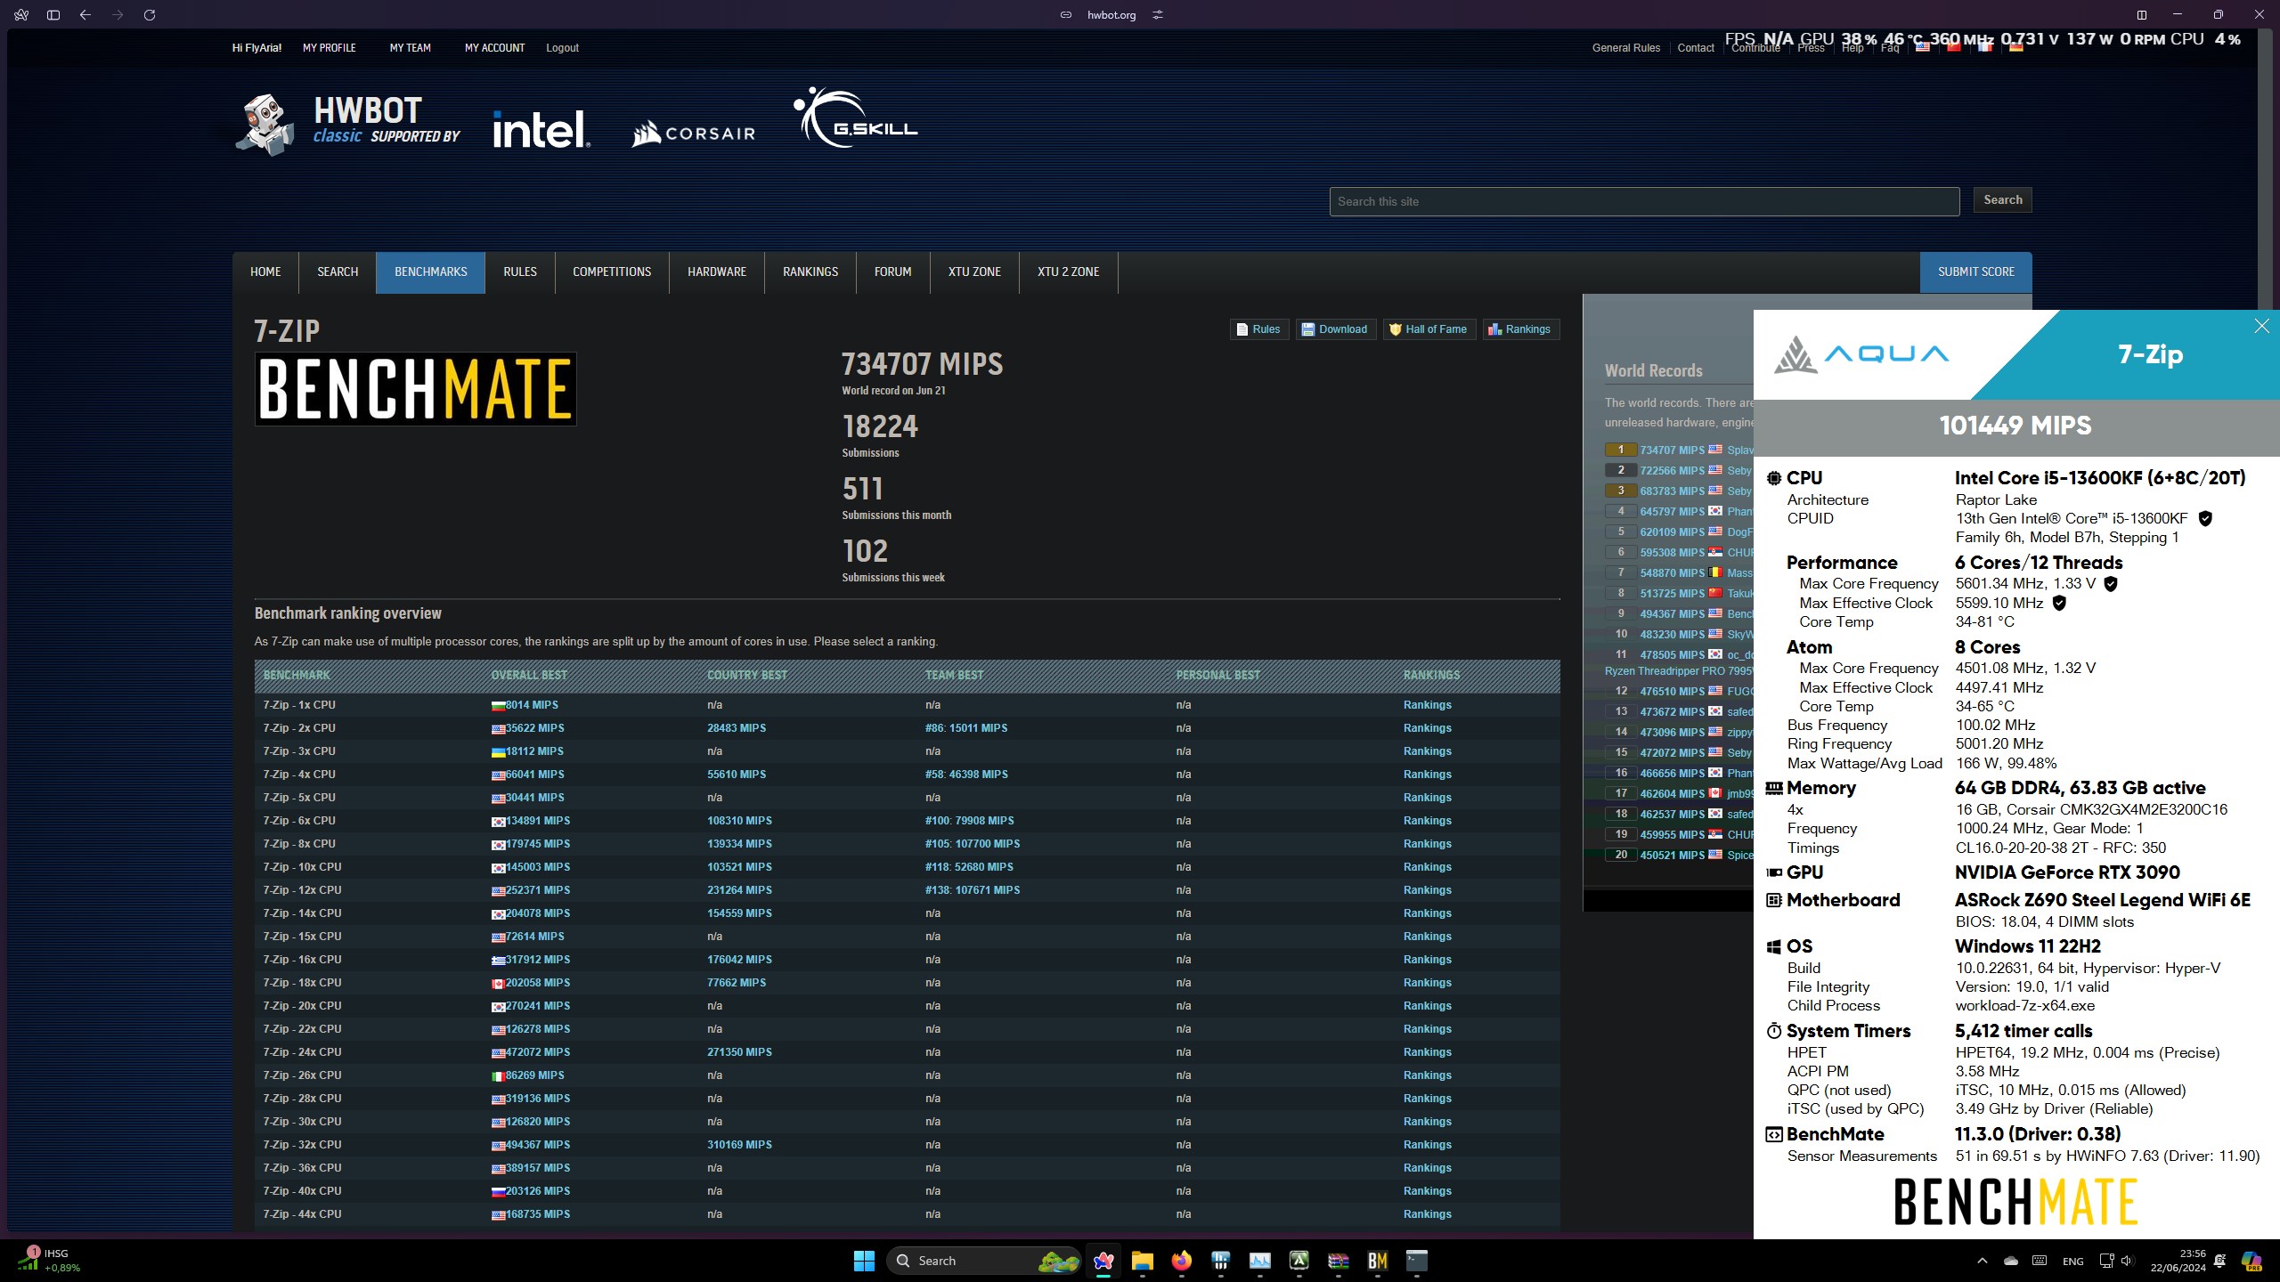Copy link using the URL bar link icon
Image resolution: width=2280 pixels, height=1282 pixels.
tap(1066, 15)
